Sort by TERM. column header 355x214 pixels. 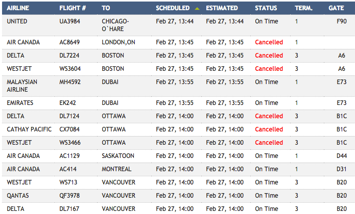pos(303,8)
